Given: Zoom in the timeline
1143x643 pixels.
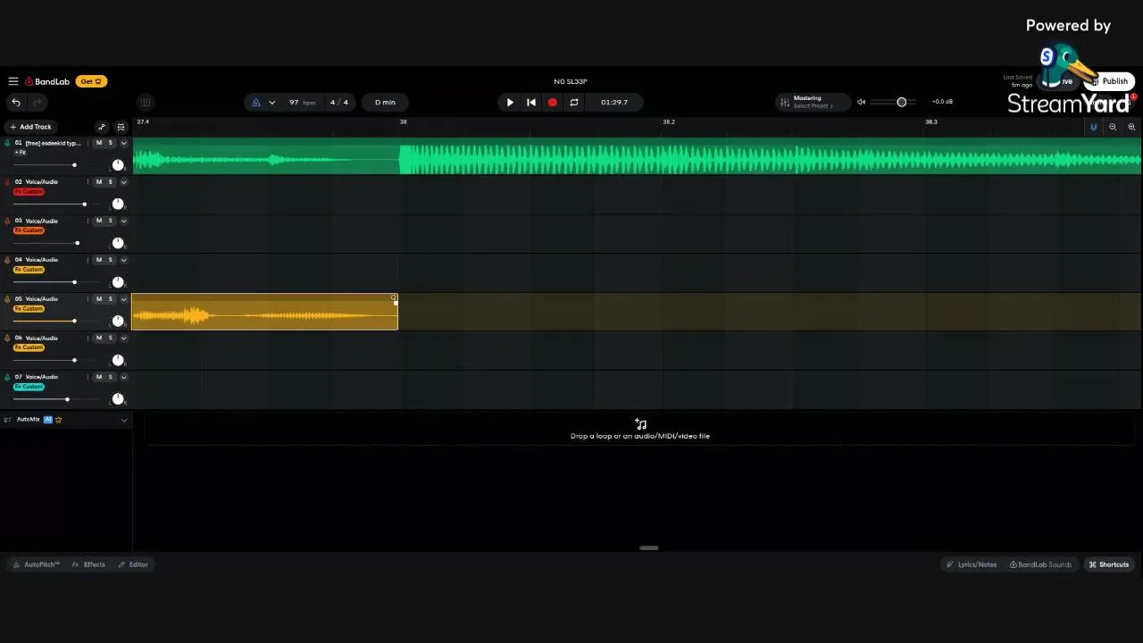Looking at the screenshot, I should 1131,127.
